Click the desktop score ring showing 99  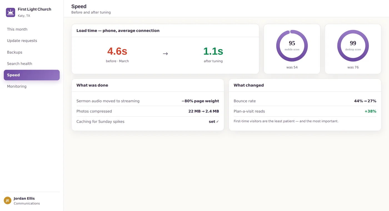(x=353, y=46)
